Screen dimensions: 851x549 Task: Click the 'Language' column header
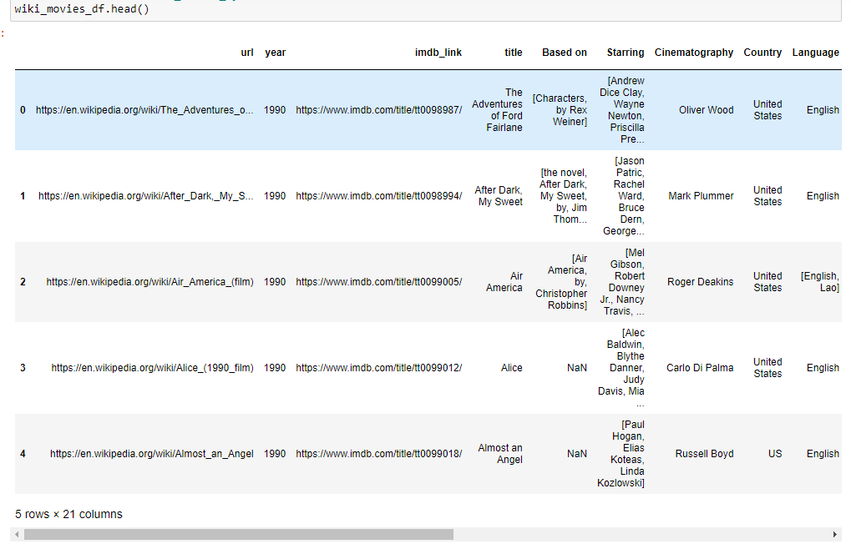pyautogui.click(x=815, y=53)
